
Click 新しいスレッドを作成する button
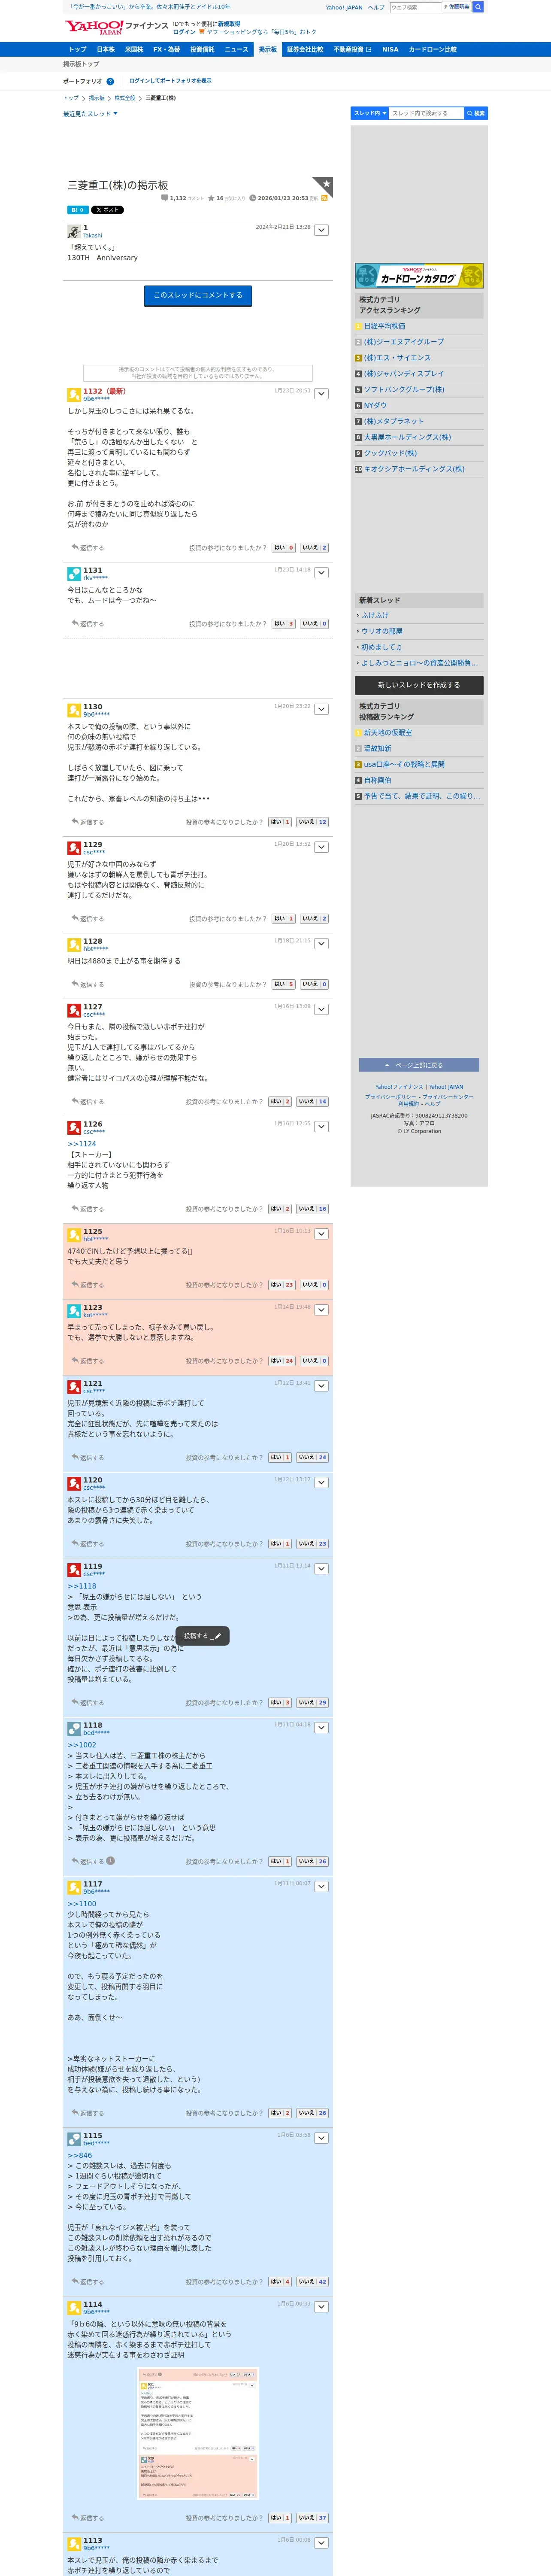(419, 685)
